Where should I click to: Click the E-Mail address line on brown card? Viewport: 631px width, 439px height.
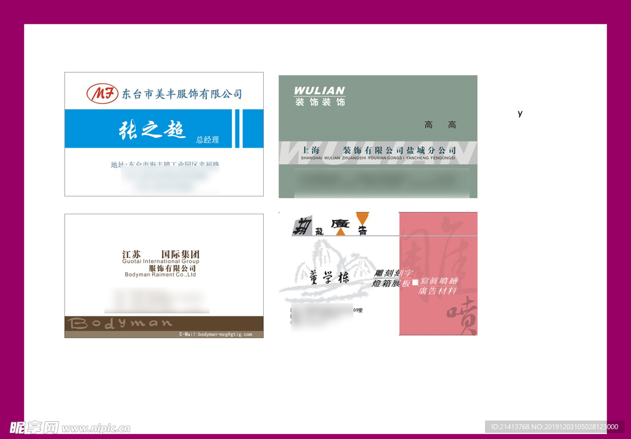coord(216,334)
